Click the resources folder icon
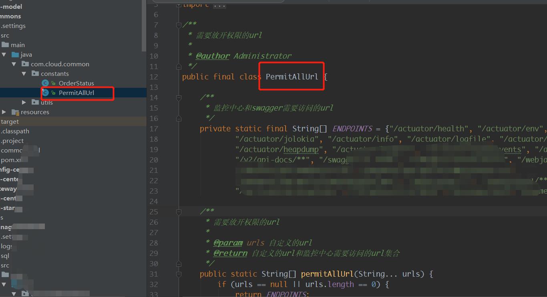This screenshot has height=297, width=547. pyautogui.click(x=15, y=112)
